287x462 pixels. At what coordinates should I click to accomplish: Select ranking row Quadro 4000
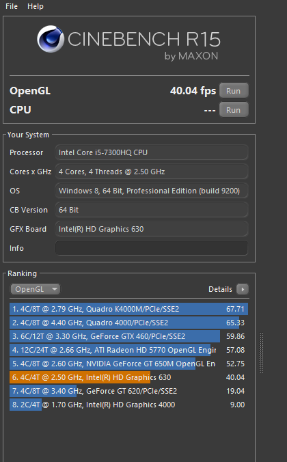(128, 323)
